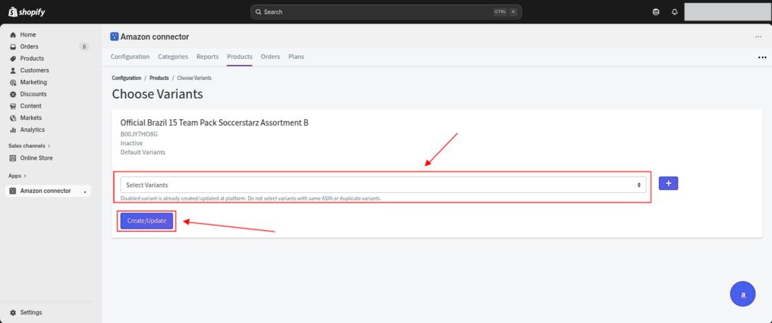This screenshot has width=772, height=323.
Task: Click the Home house icon
Action: click(13, 35)
